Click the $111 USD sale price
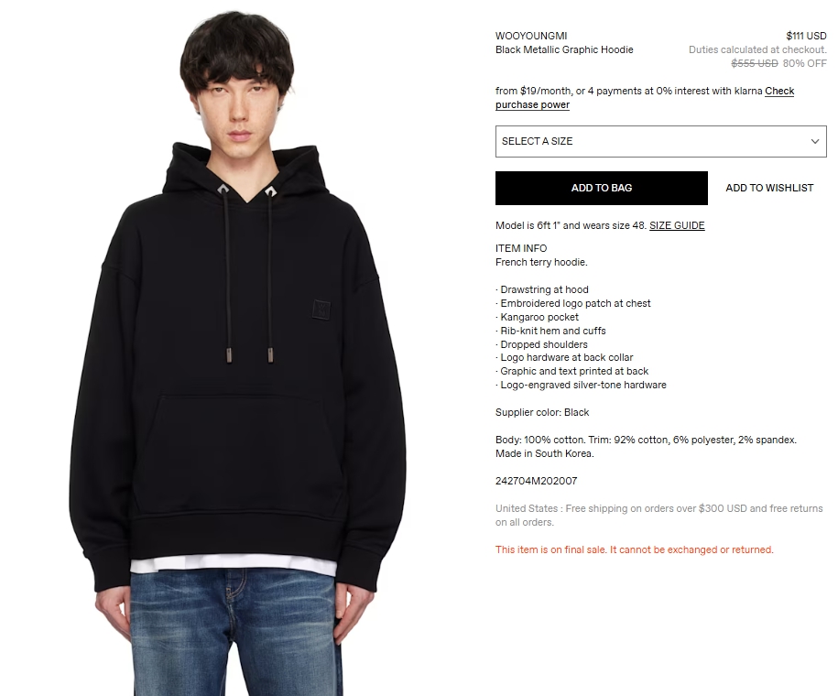838x696 pixels. tap(806, 36)
